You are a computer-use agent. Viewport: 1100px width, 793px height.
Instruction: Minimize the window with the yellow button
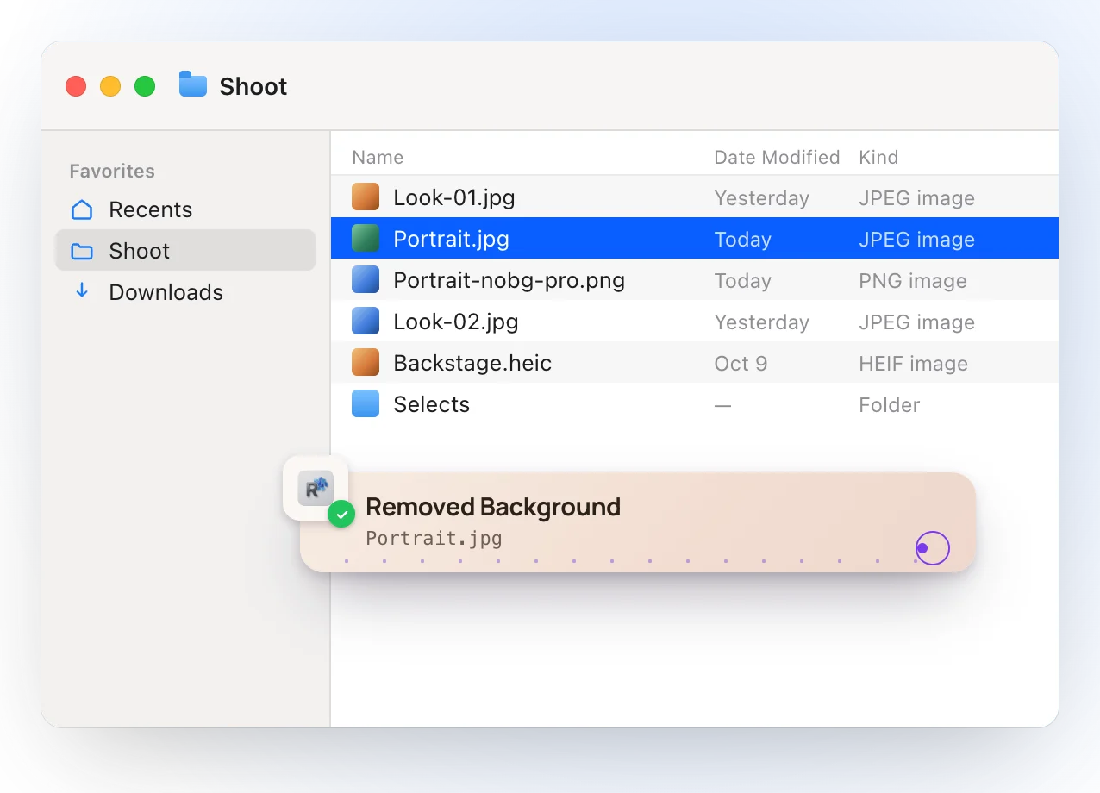pyautogui.click(x=110, y=86)
